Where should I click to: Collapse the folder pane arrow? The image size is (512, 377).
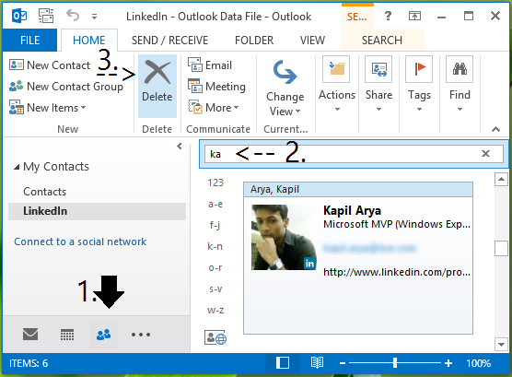[x=180, y=146]
